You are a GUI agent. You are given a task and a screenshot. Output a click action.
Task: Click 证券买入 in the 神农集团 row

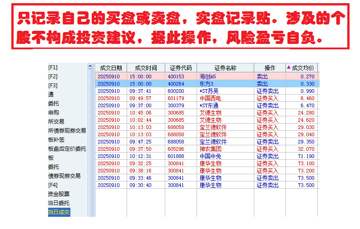[267, 149]
